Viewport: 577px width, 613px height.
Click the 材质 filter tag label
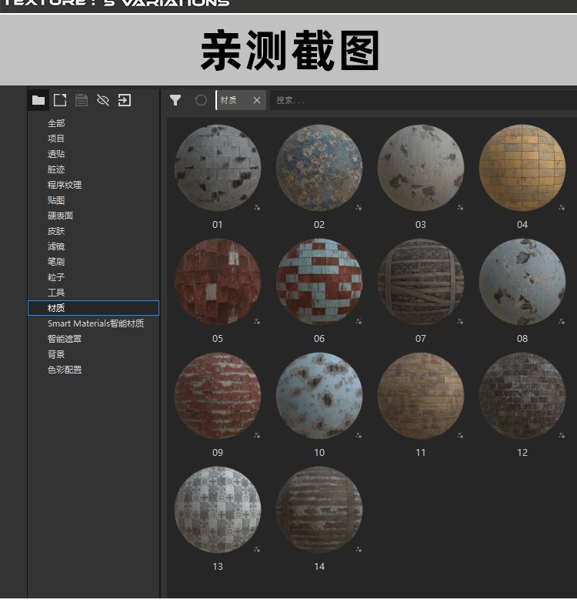click(x=228, y=100)
